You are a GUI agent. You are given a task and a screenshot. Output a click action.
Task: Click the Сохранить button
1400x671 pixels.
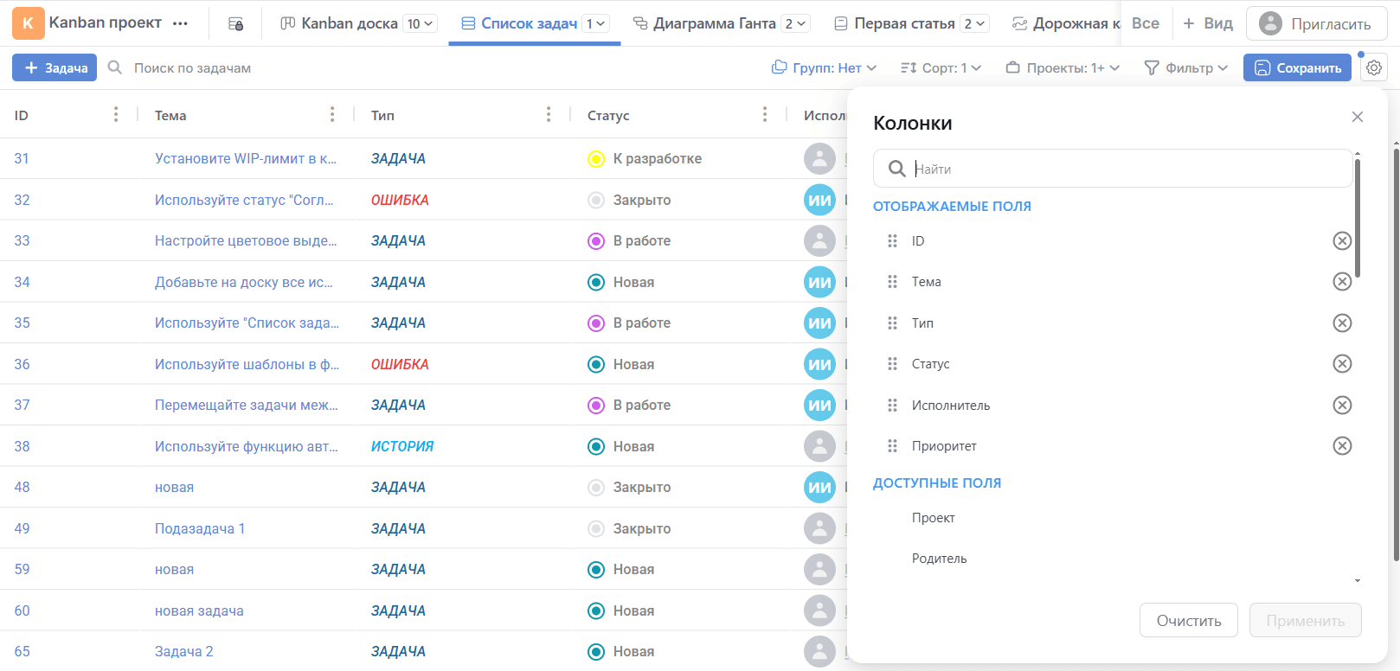coord(1297,67)
